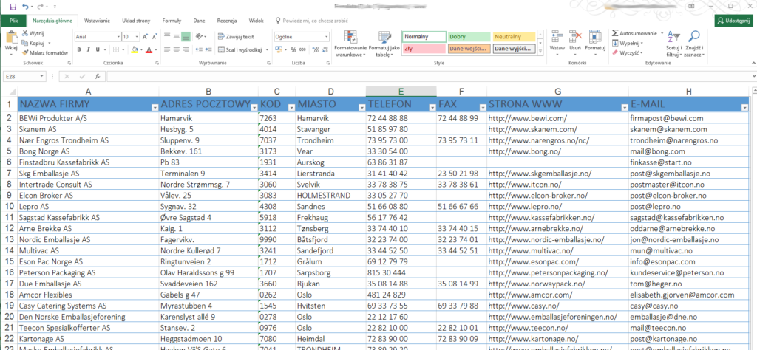Click accounting number format icon
Screen dimensions: 757x350
(279, 49)
